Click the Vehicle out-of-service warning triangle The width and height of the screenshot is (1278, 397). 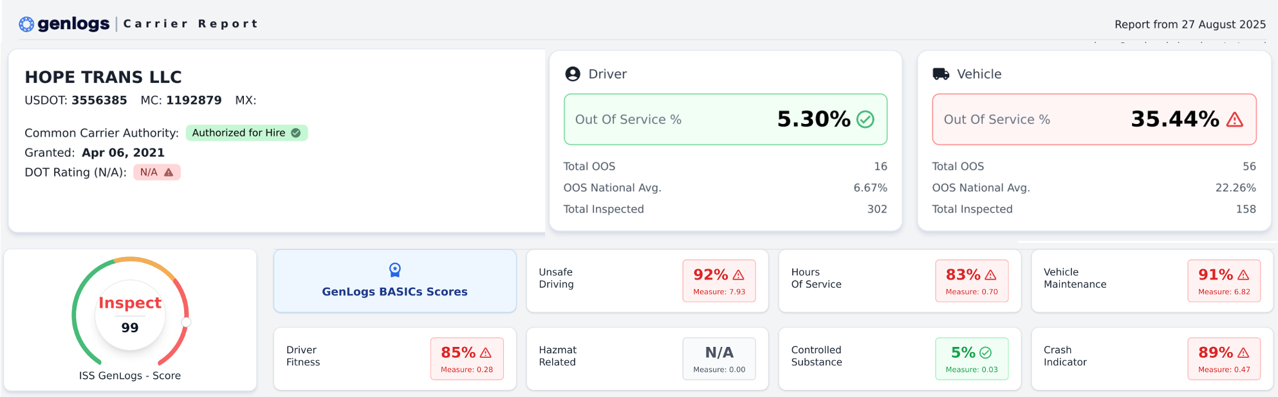1234,119
